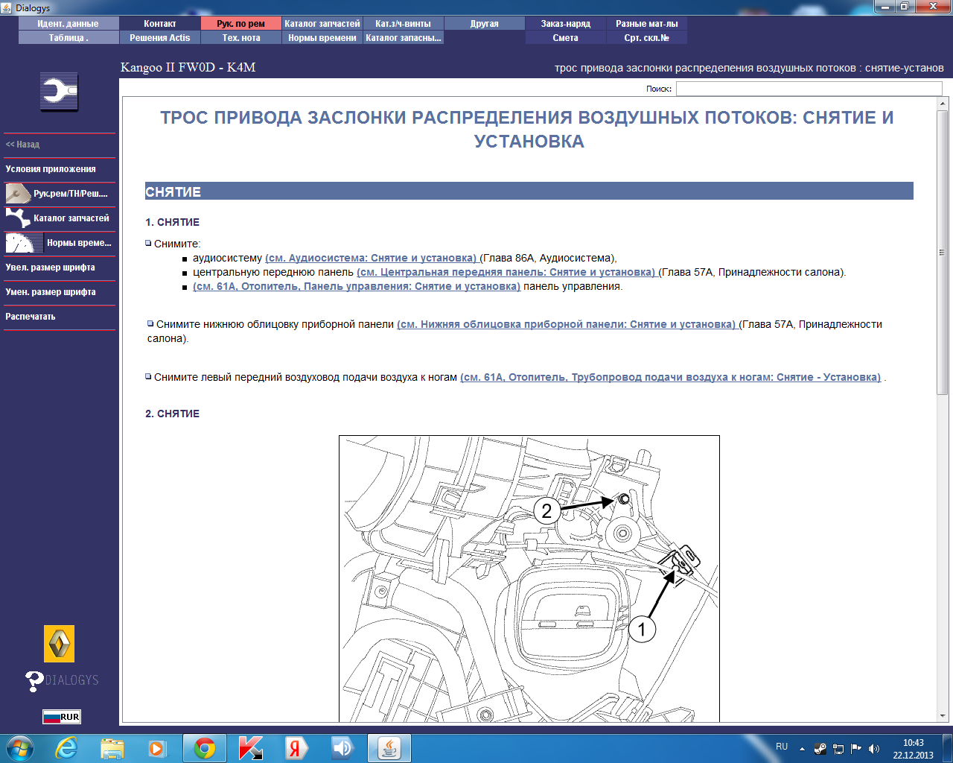Follow the Нижняя облицовка приборной панели link
This screenshot has width=953, height=763.
coord(567,325)
